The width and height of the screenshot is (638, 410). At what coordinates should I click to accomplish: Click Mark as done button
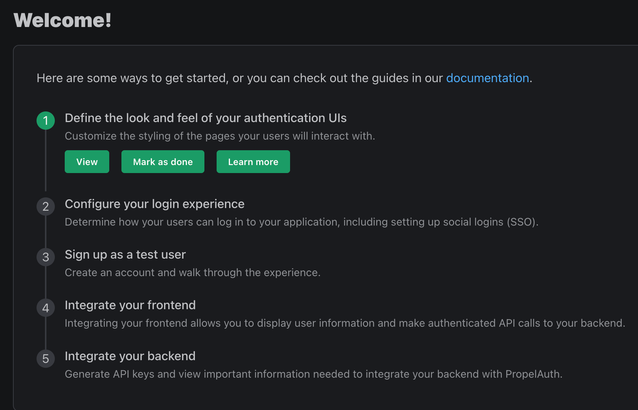[163, 162]
